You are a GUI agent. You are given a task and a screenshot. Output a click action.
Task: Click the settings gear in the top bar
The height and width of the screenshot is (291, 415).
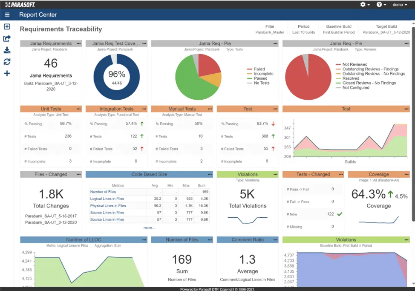pos(361,4)
